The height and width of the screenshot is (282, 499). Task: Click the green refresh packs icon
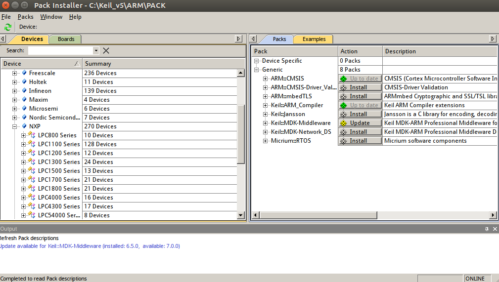[x=7, y=27]
